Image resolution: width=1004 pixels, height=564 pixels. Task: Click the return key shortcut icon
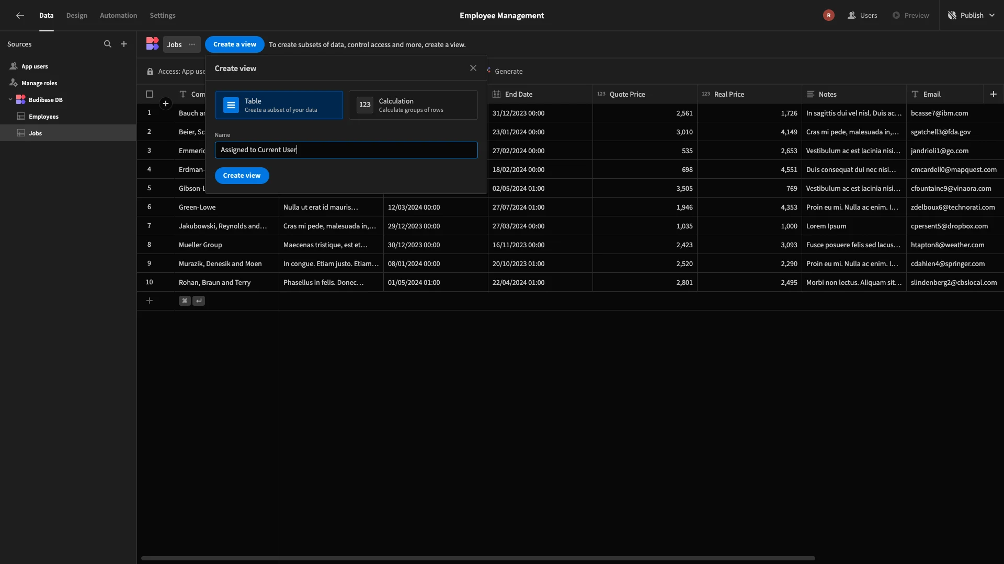[199, 301]
